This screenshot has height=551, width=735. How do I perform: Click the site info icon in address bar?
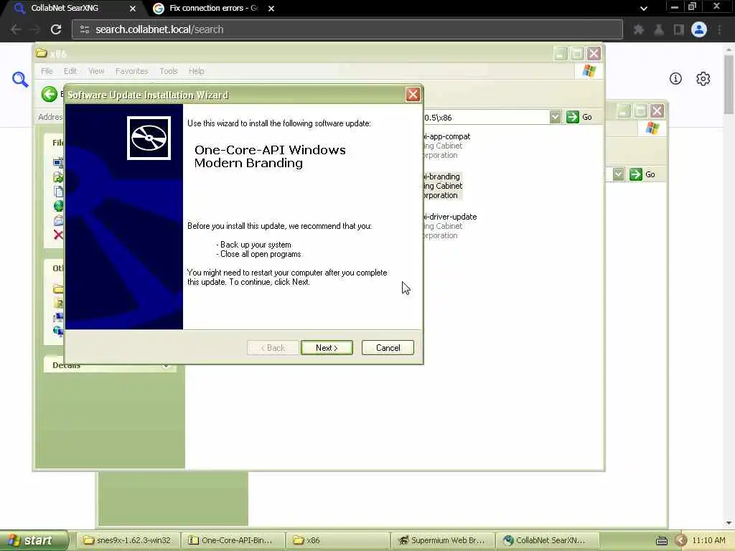[x=85, y=29]
